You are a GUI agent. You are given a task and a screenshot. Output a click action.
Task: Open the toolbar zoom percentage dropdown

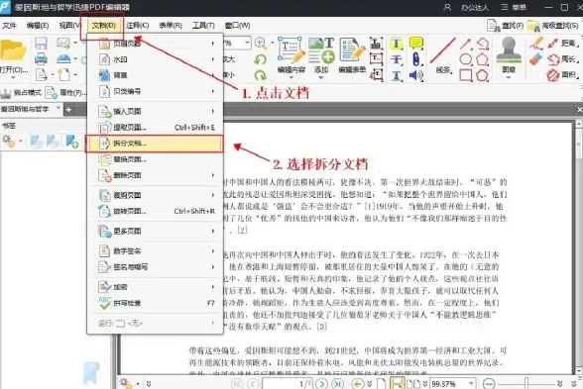pyautogui.click(x=247, y=44)
